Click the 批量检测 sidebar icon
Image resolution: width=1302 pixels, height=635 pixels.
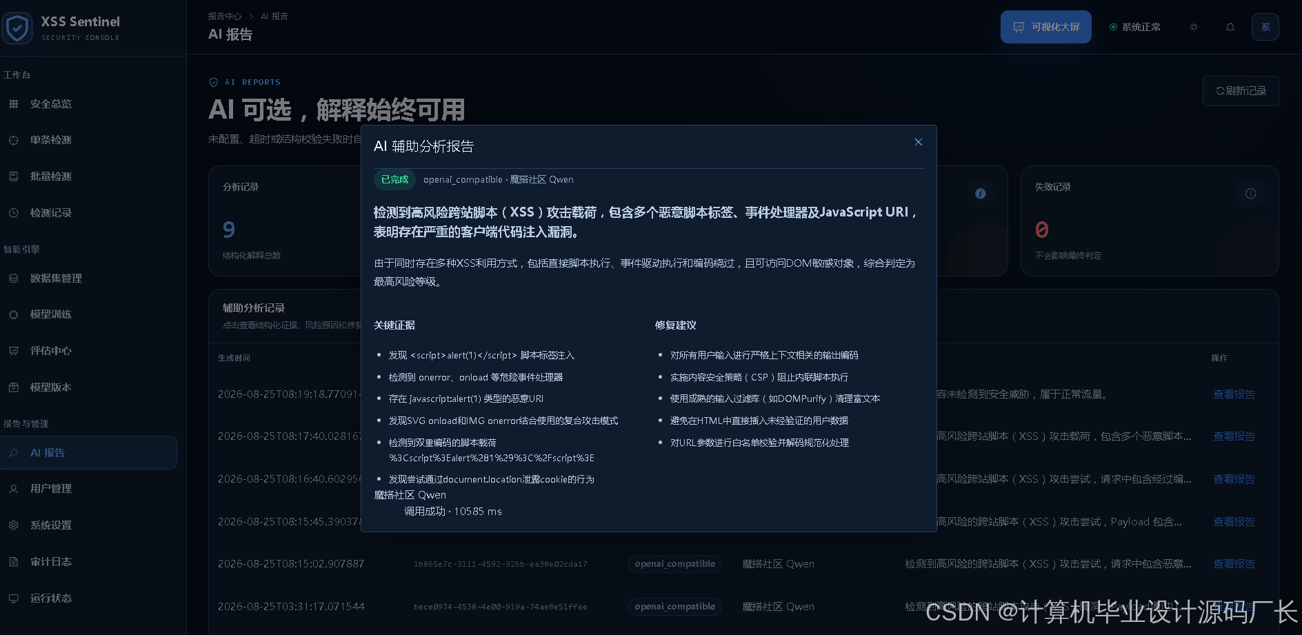tap(14, 177)
